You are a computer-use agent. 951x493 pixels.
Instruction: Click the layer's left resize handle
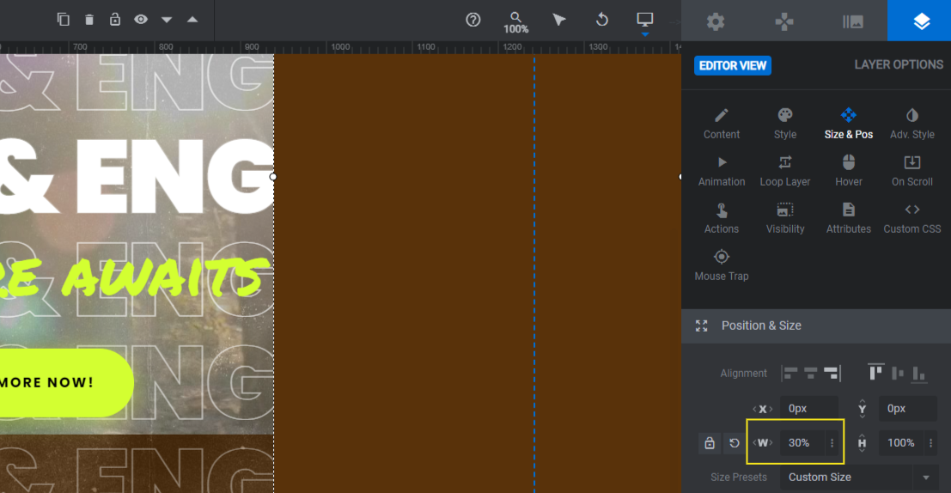(x=273, y=177)
